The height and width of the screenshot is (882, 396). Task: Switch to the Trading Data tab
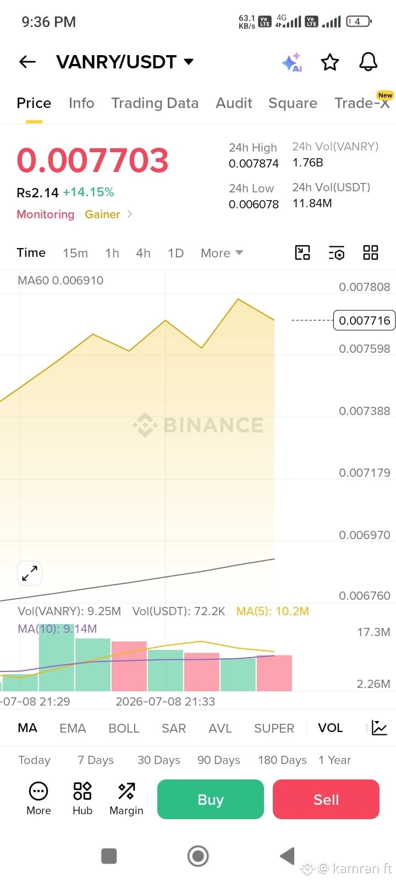[x=155, y=103]
